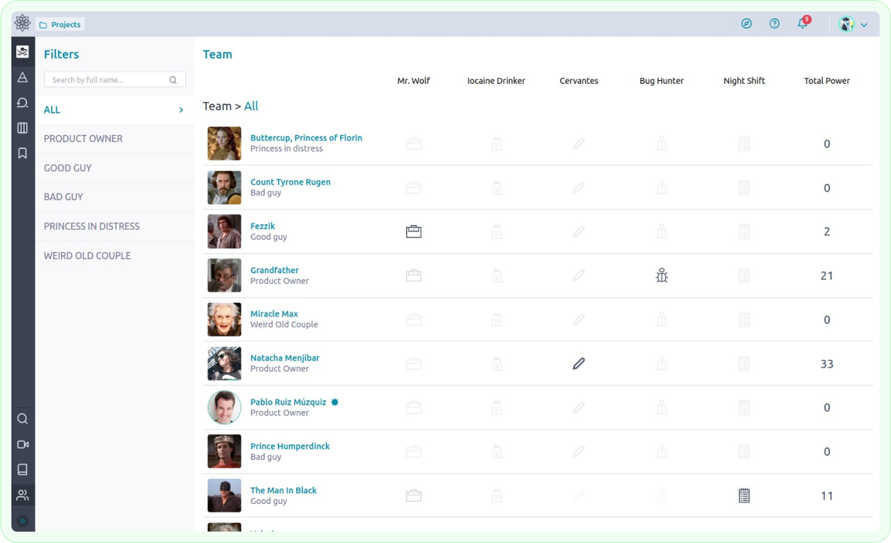Open Miracle Max's profile link

click(274, 313)
